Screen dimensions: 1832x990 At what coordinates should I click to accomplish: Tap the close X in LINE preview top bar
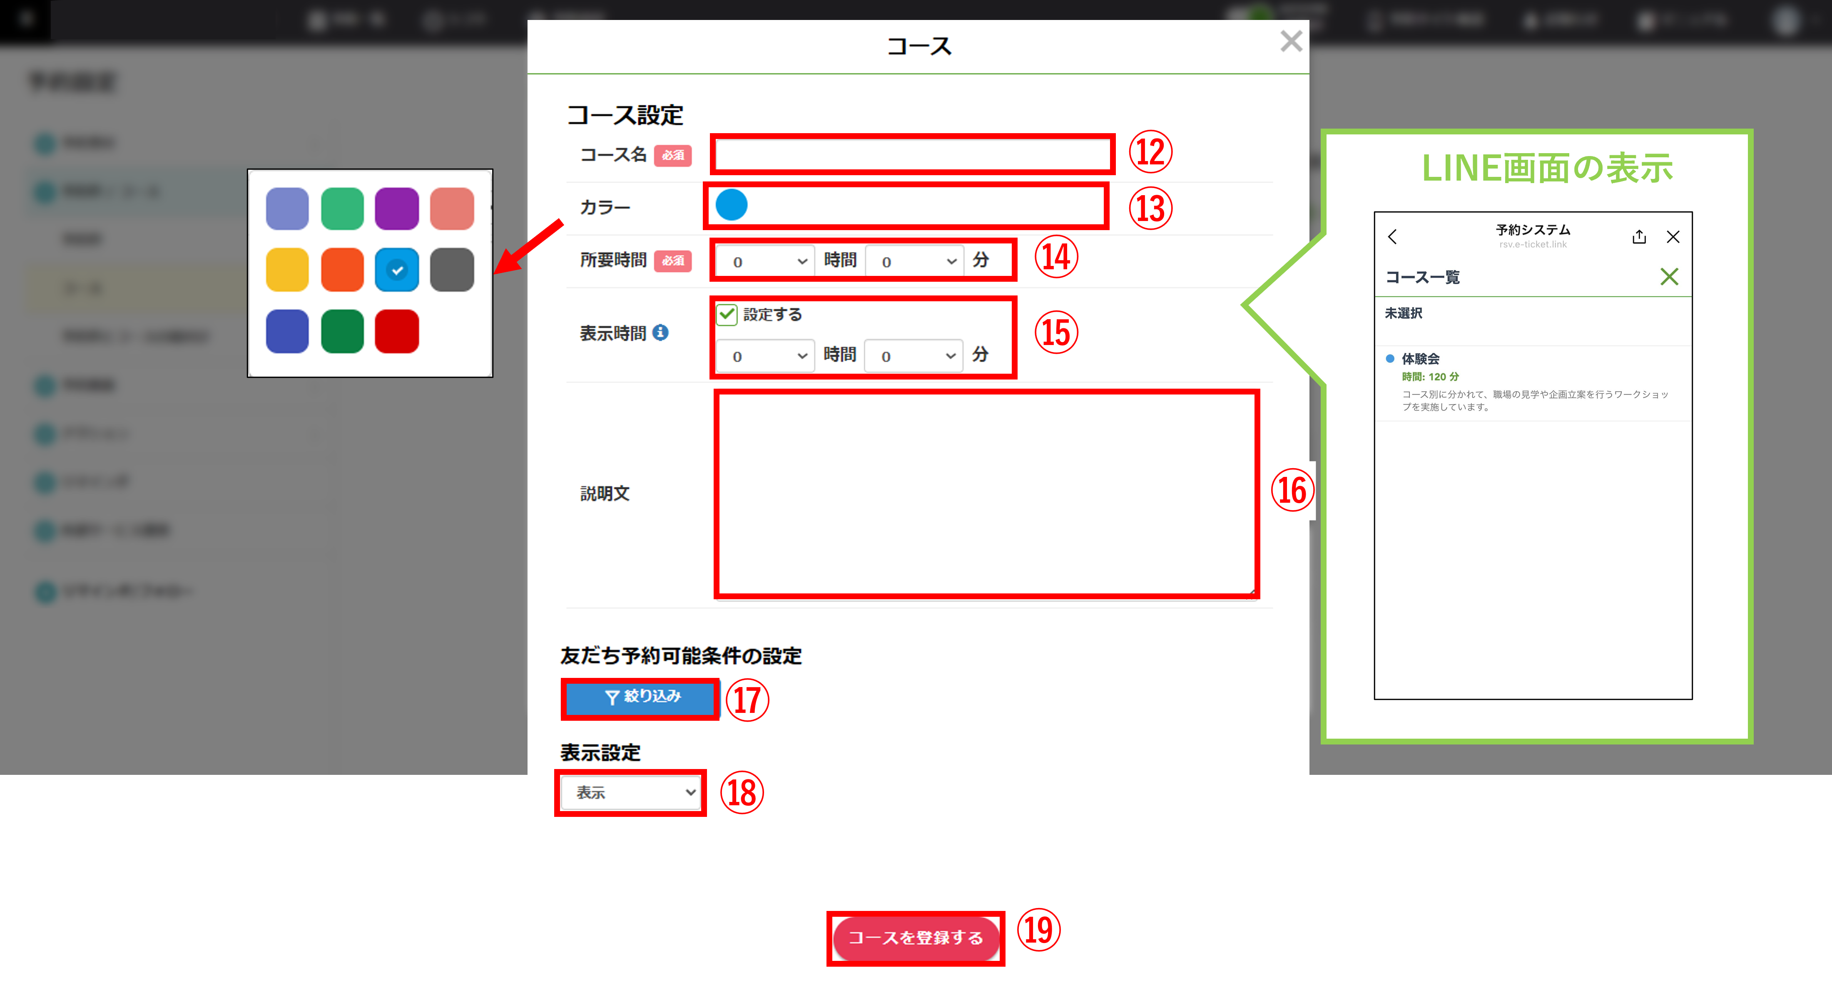pos(1673,237)
